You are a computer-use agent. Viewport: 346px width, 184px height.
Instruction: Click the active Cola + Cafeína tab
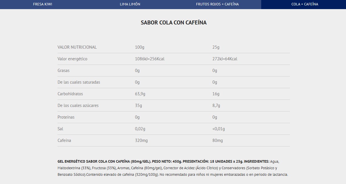(305, 4)
